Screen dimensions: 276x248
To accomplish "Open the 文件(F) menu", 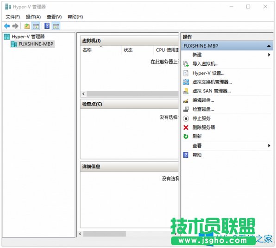I will click(x=13, y=17).
